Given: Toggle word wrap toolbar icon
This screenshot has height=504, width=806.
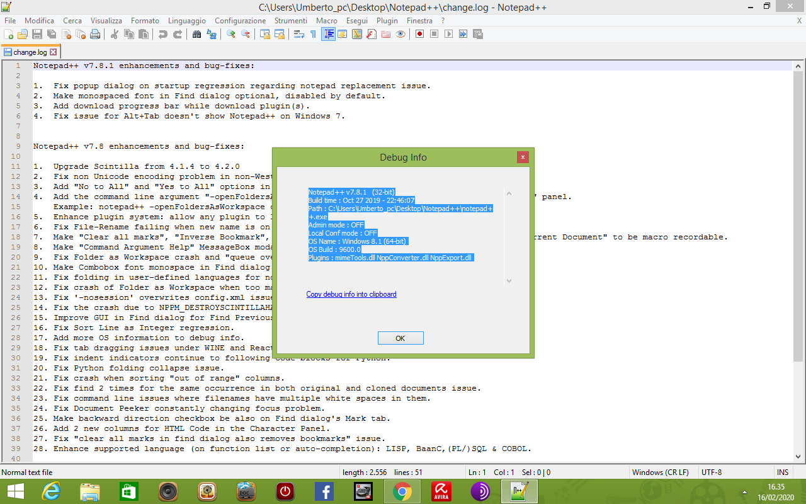Looking at the screenshot, I should pyautogui.click(x=298, y=34).
